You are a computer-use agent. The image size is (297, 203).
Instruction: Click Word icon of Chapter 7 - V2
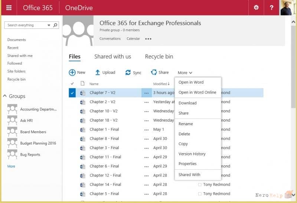[82, 93]
